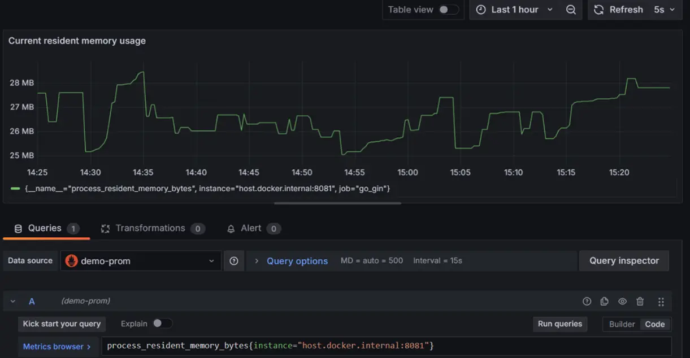Switch to the Transformations tab

pyautogui.click(x=150, y=228)
